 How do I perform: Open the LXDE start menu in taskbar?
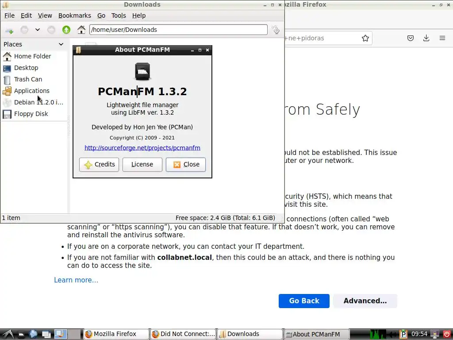[7, 335]
